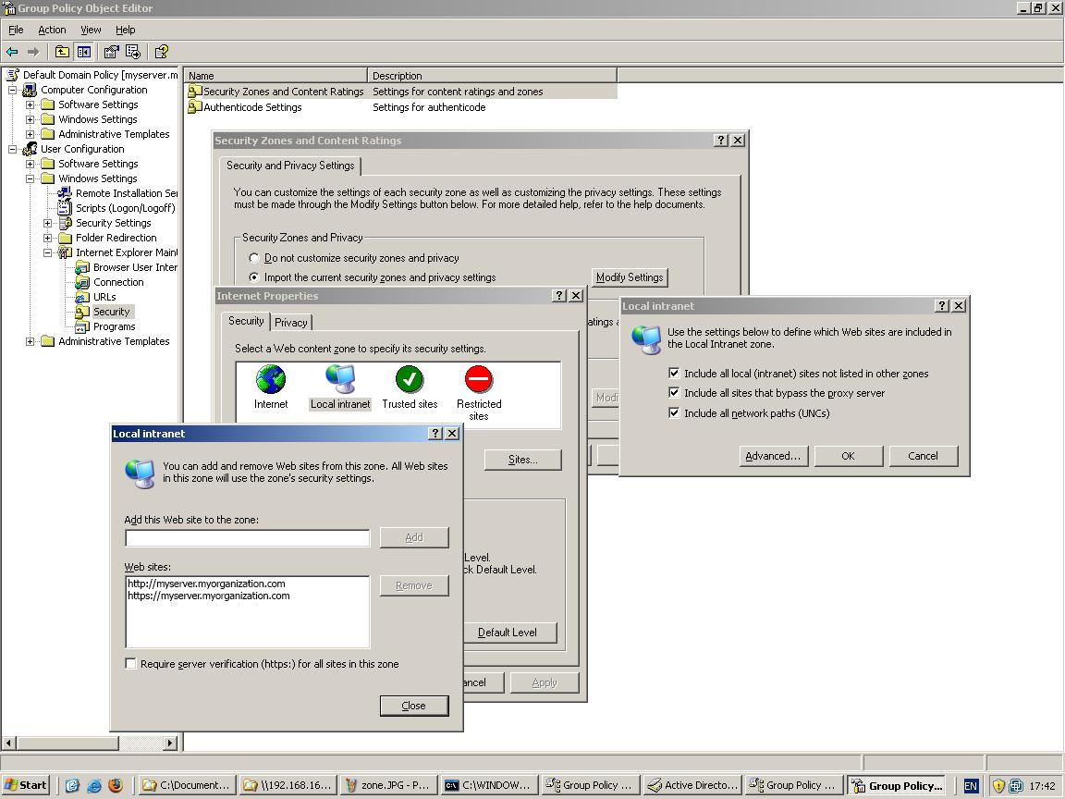Select Do not customize security zones radio
1065x799 pixels.
254,259
